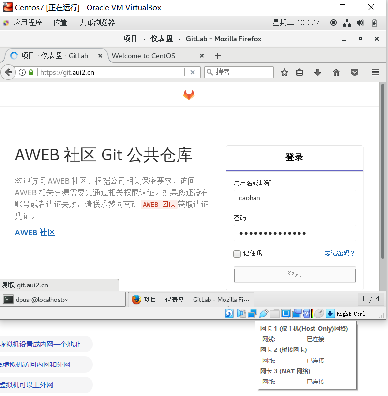The height and width of the screenshot is (396, 388).
Task: Click VirtualBox USB devices status icon
Action: click(x=264, y=314)
